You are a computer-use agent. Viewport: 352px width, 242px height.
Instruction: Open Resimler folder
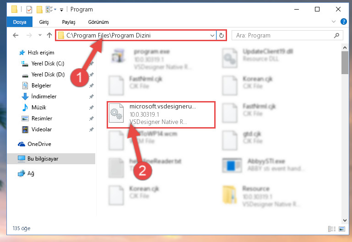[42, 118]
